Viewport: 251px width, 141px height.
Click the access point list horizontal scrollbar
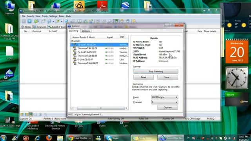pyautogui.click(x=101, y=108)
